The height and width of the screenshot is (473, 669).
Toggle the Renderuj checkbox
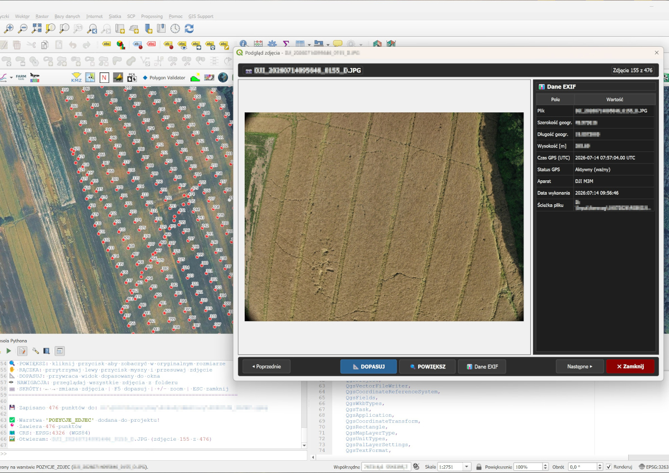point(609,467)
